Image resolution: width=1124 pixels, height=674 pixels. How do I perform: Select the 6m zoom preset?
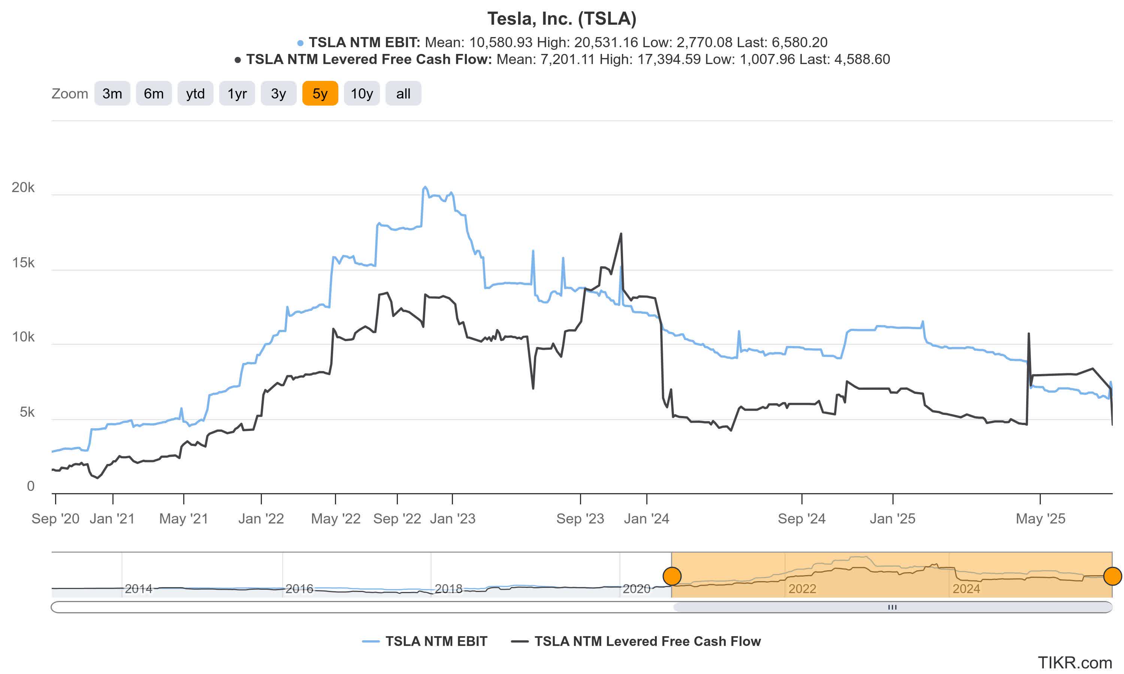click(154, 93)
